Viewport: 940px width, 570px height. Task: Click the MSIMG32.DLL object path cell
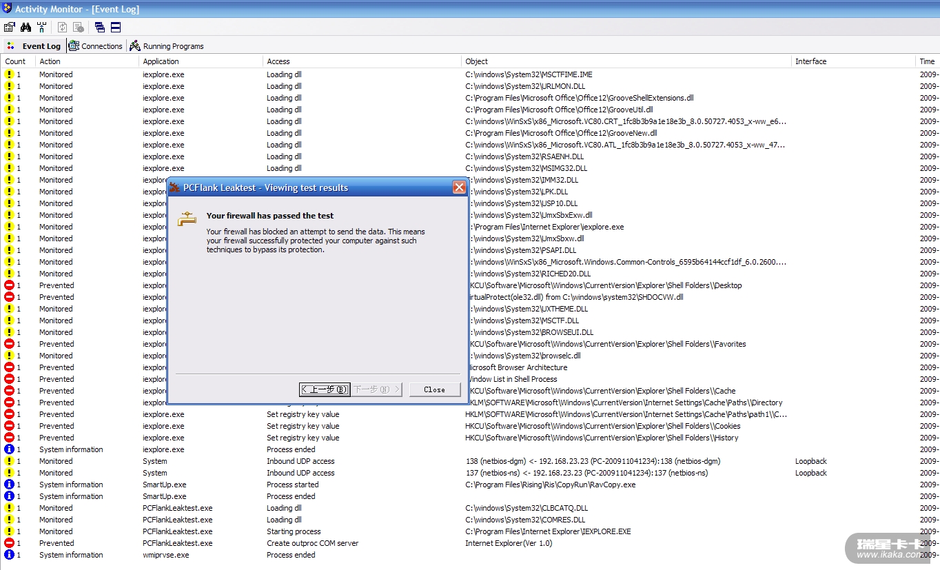[x=526, y=168]
